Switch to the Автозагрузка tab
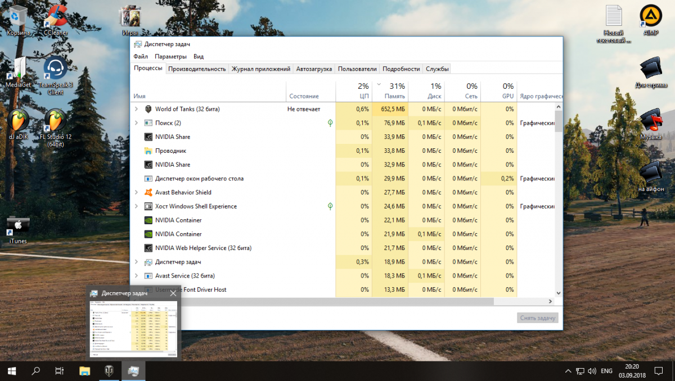The height and width of the screenshot is (381, 675). point(314,69)
